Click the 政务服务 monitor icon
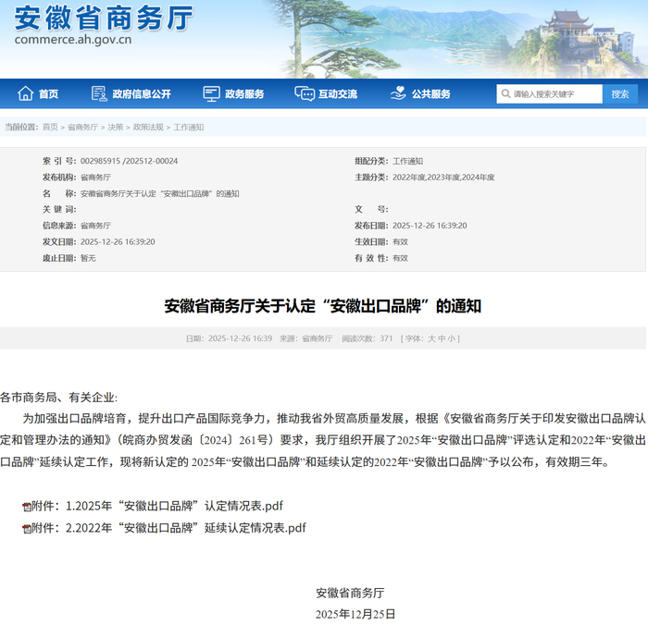 click(x=211, y=93)
